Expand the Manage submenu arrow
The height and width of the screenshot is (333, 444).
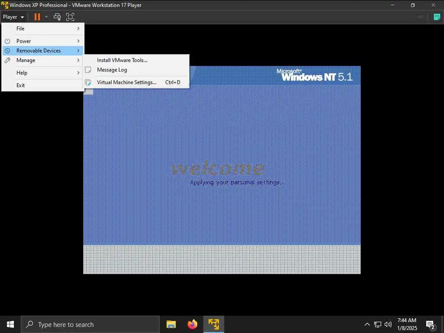tap(78, 60)
